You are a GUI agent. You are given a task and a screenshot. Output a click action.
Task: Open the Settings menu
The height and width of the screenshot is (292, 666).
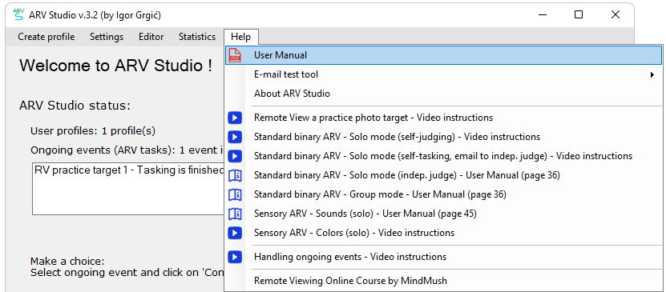coord(107,37)
